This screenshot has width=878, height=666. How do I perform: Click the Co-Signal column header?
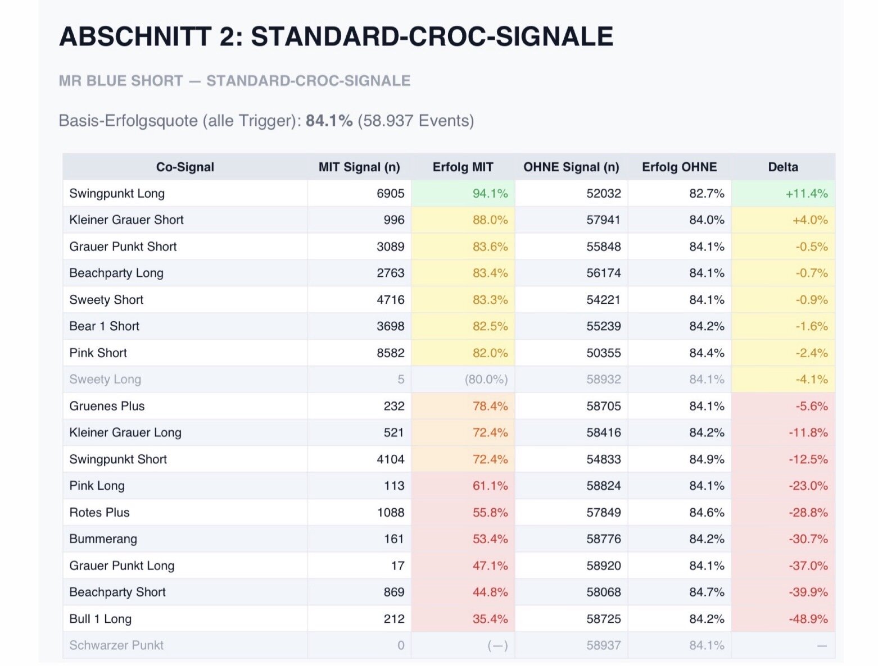[185, 167]
